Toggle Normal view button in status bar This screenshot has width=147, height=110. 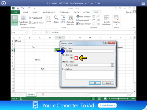tap(93, 99)
